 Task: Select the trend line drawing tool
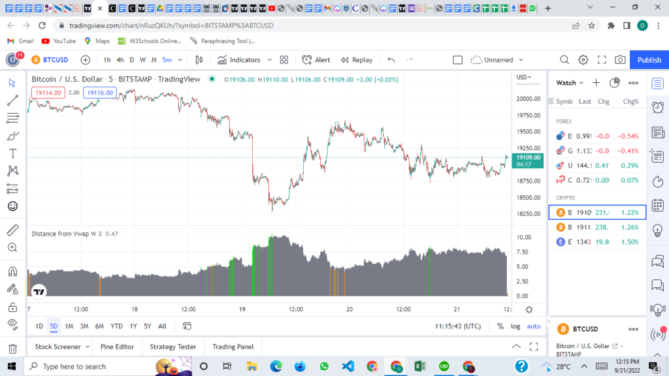click(12, 100)
